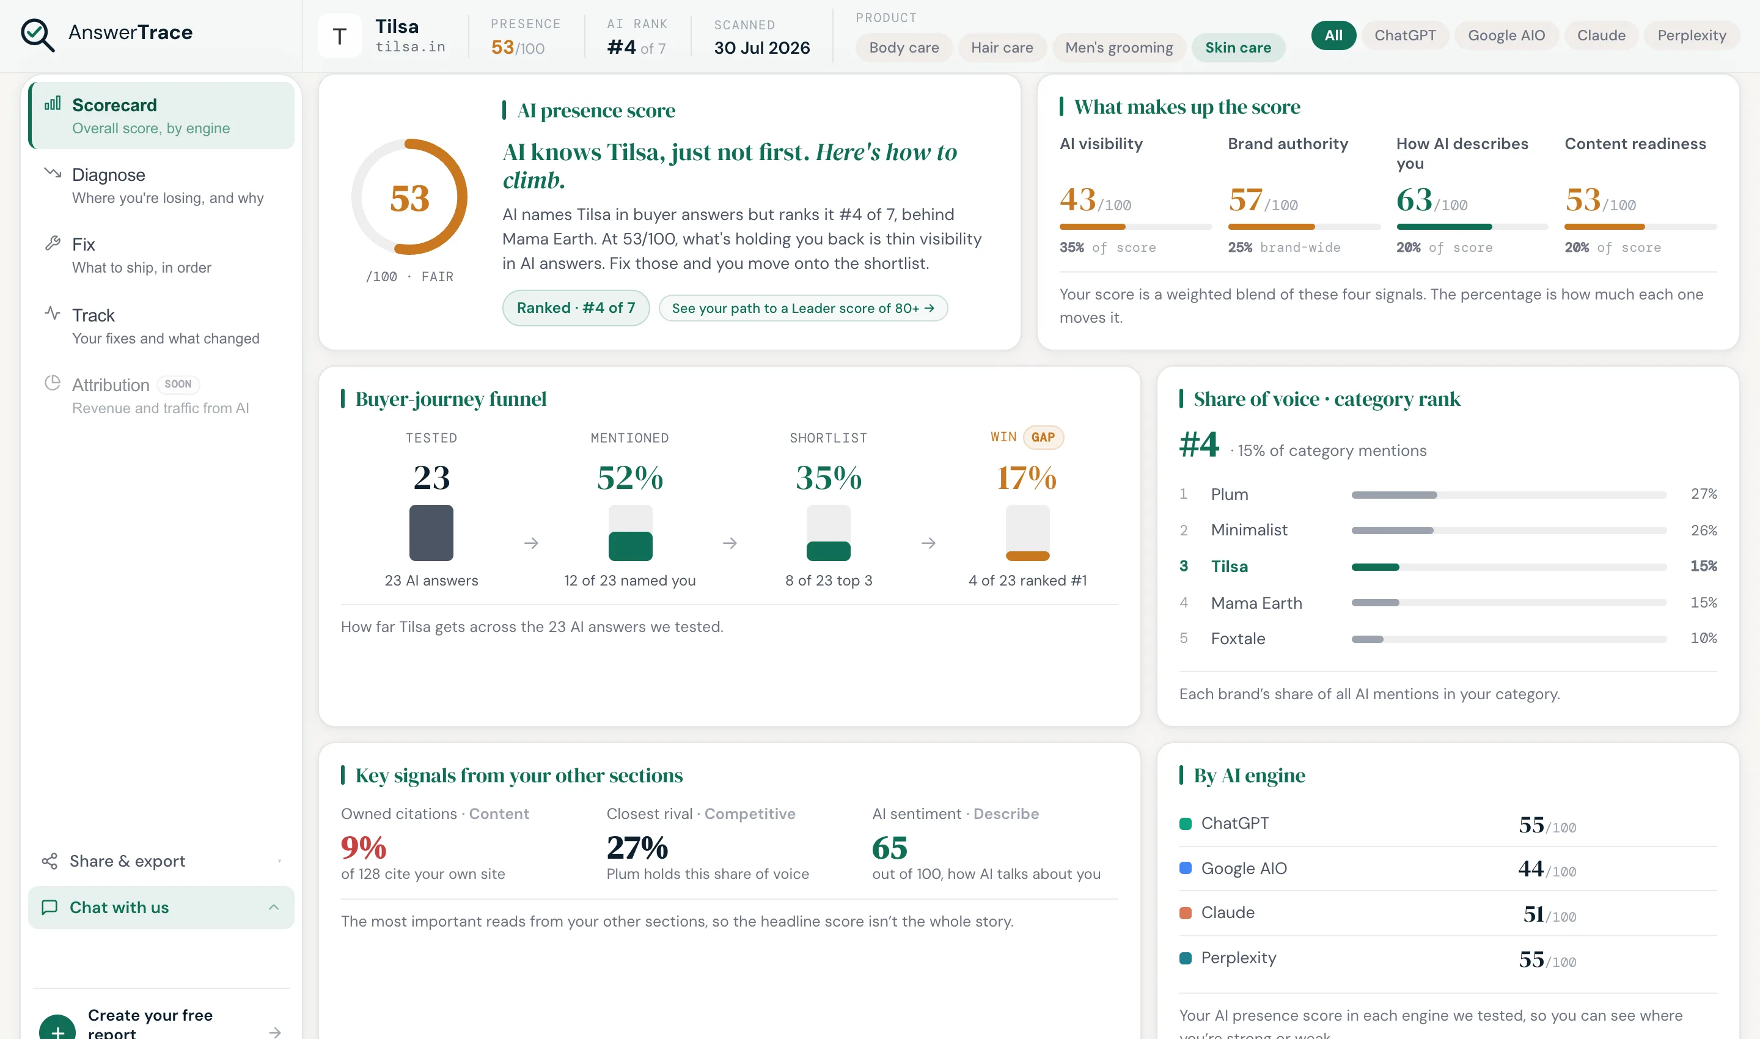Click 'See your path to a Leader score' link
Image resolution: width=1760 pixels, height=1039 pixels.
803,308
